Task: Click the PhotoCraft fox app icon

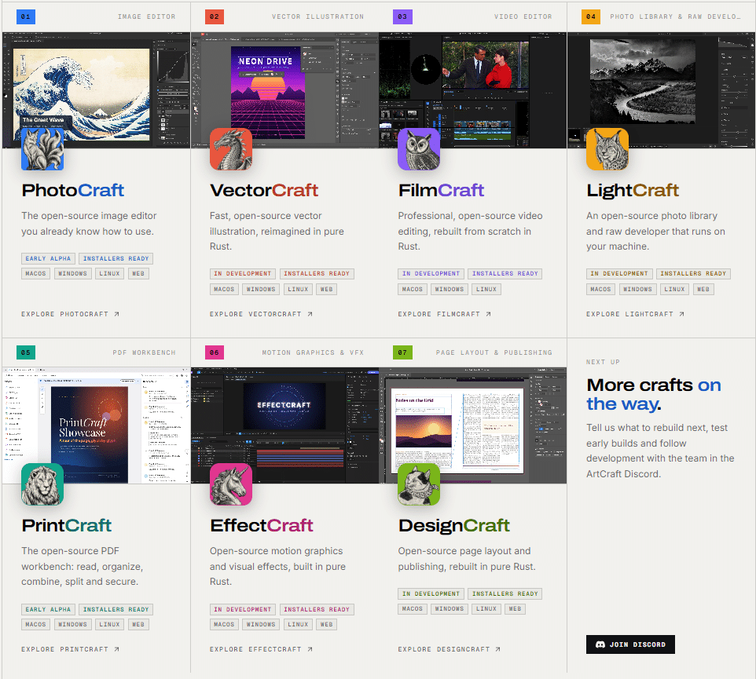Action: (x=42, y=149)
